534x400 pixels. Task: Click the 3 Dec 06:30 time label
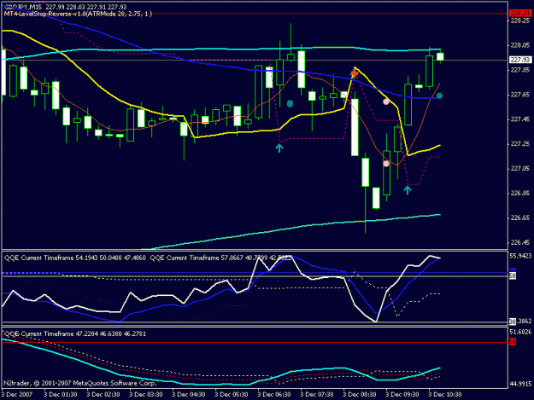(x=274, y=395)
